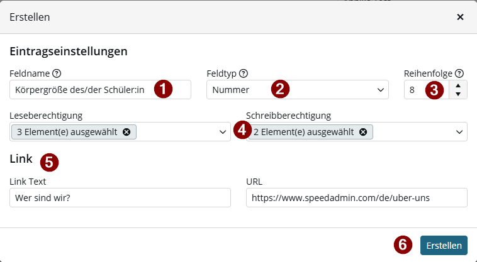Viewport: 477px width, 262px height.
Task: Click the help icon next to Feldname
Action: point(57,74)
